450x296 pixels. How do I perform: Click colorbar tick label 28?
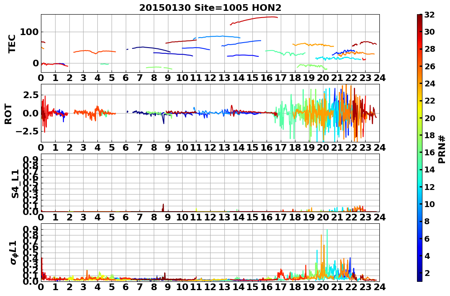click(x=430, y=49)
